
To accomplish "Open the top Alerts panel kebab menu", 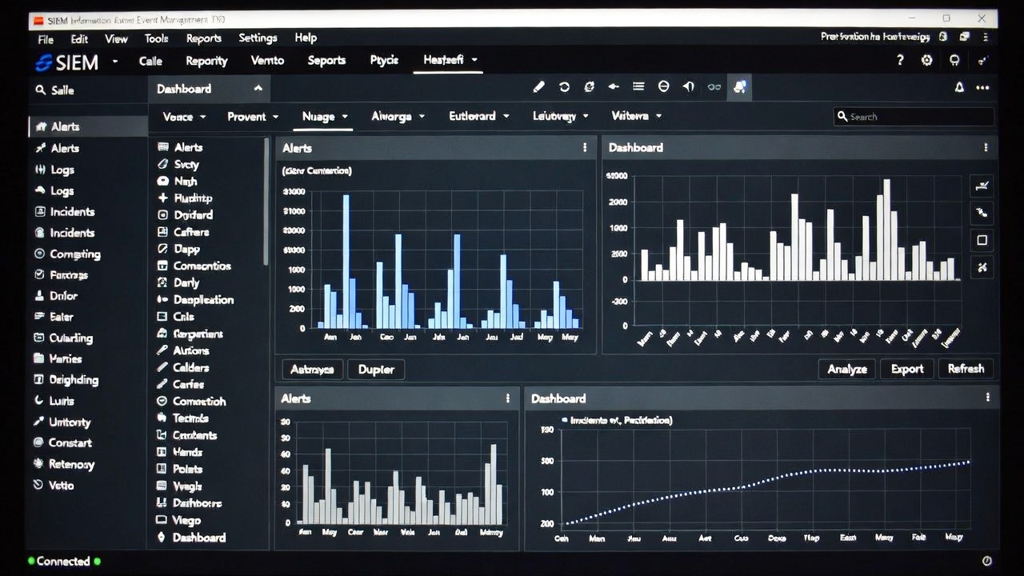I will (585, 148).
